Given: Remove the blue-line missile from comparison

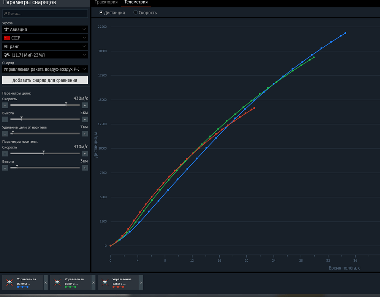Looking at the screenshot, I should pyautogui.click(x=46, y=283).
